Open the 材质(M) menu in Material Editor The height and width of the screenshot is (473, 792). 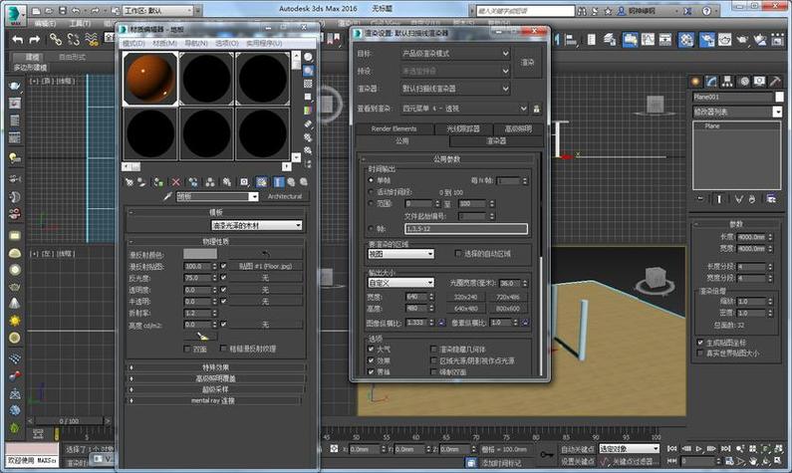(x=162, y=44)
